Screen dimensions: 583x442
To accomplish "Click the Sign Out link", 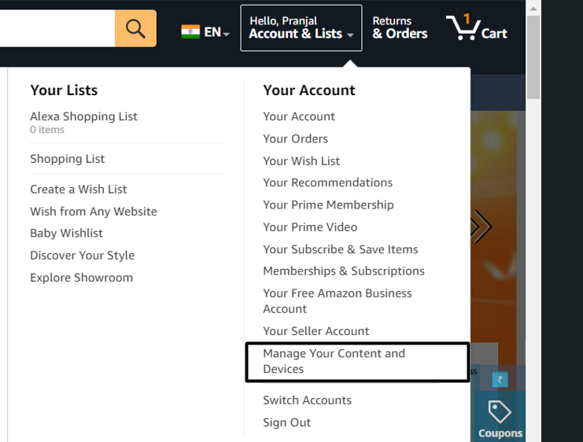I will tap(286, 422).
